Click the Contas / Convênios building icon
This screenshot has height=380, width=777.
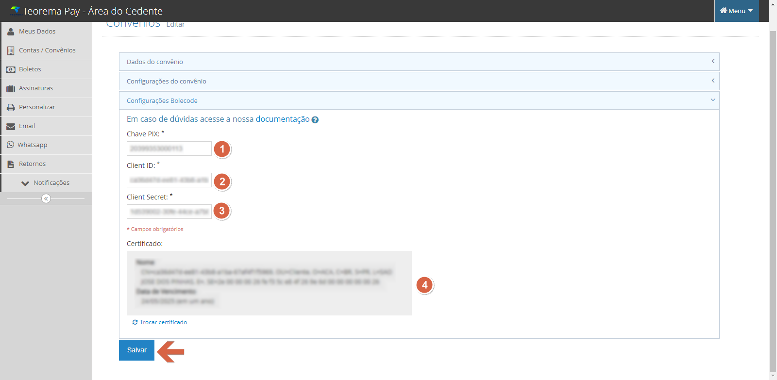pos(11,50)
